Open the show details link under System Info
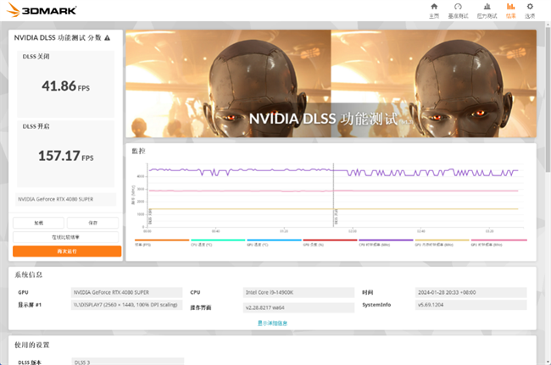Viewport: 551px width, 365px height. [x=272, y=323]
